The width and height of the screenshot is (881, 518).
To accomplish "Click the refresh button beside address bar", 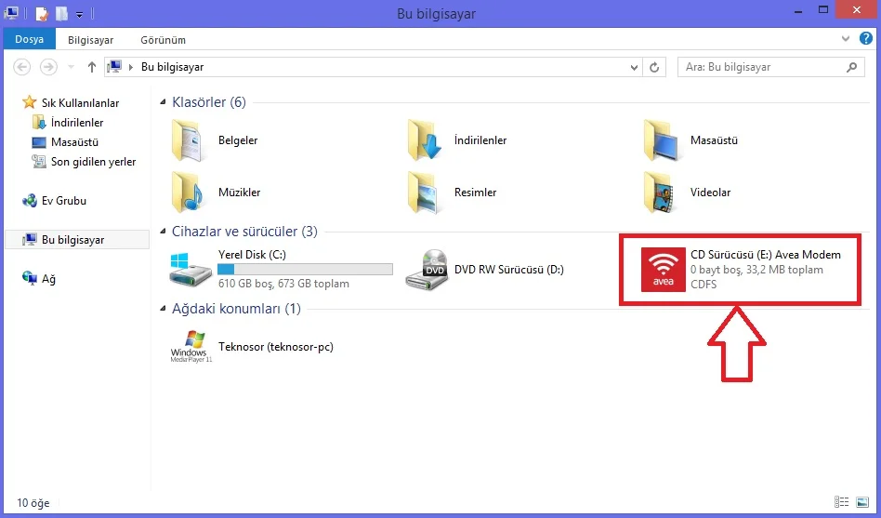I will 654,67.
